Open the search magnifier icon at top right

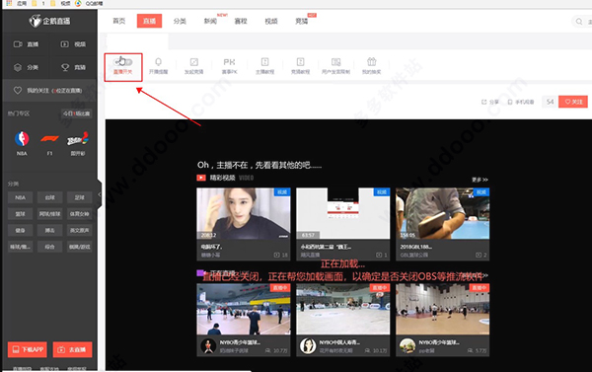(579, 22)
